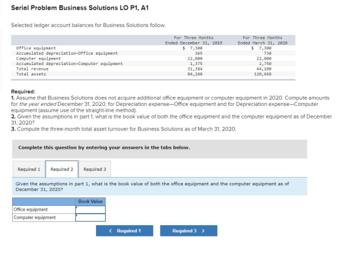Click the Computer equipment book value field

[x=91, y=217]
